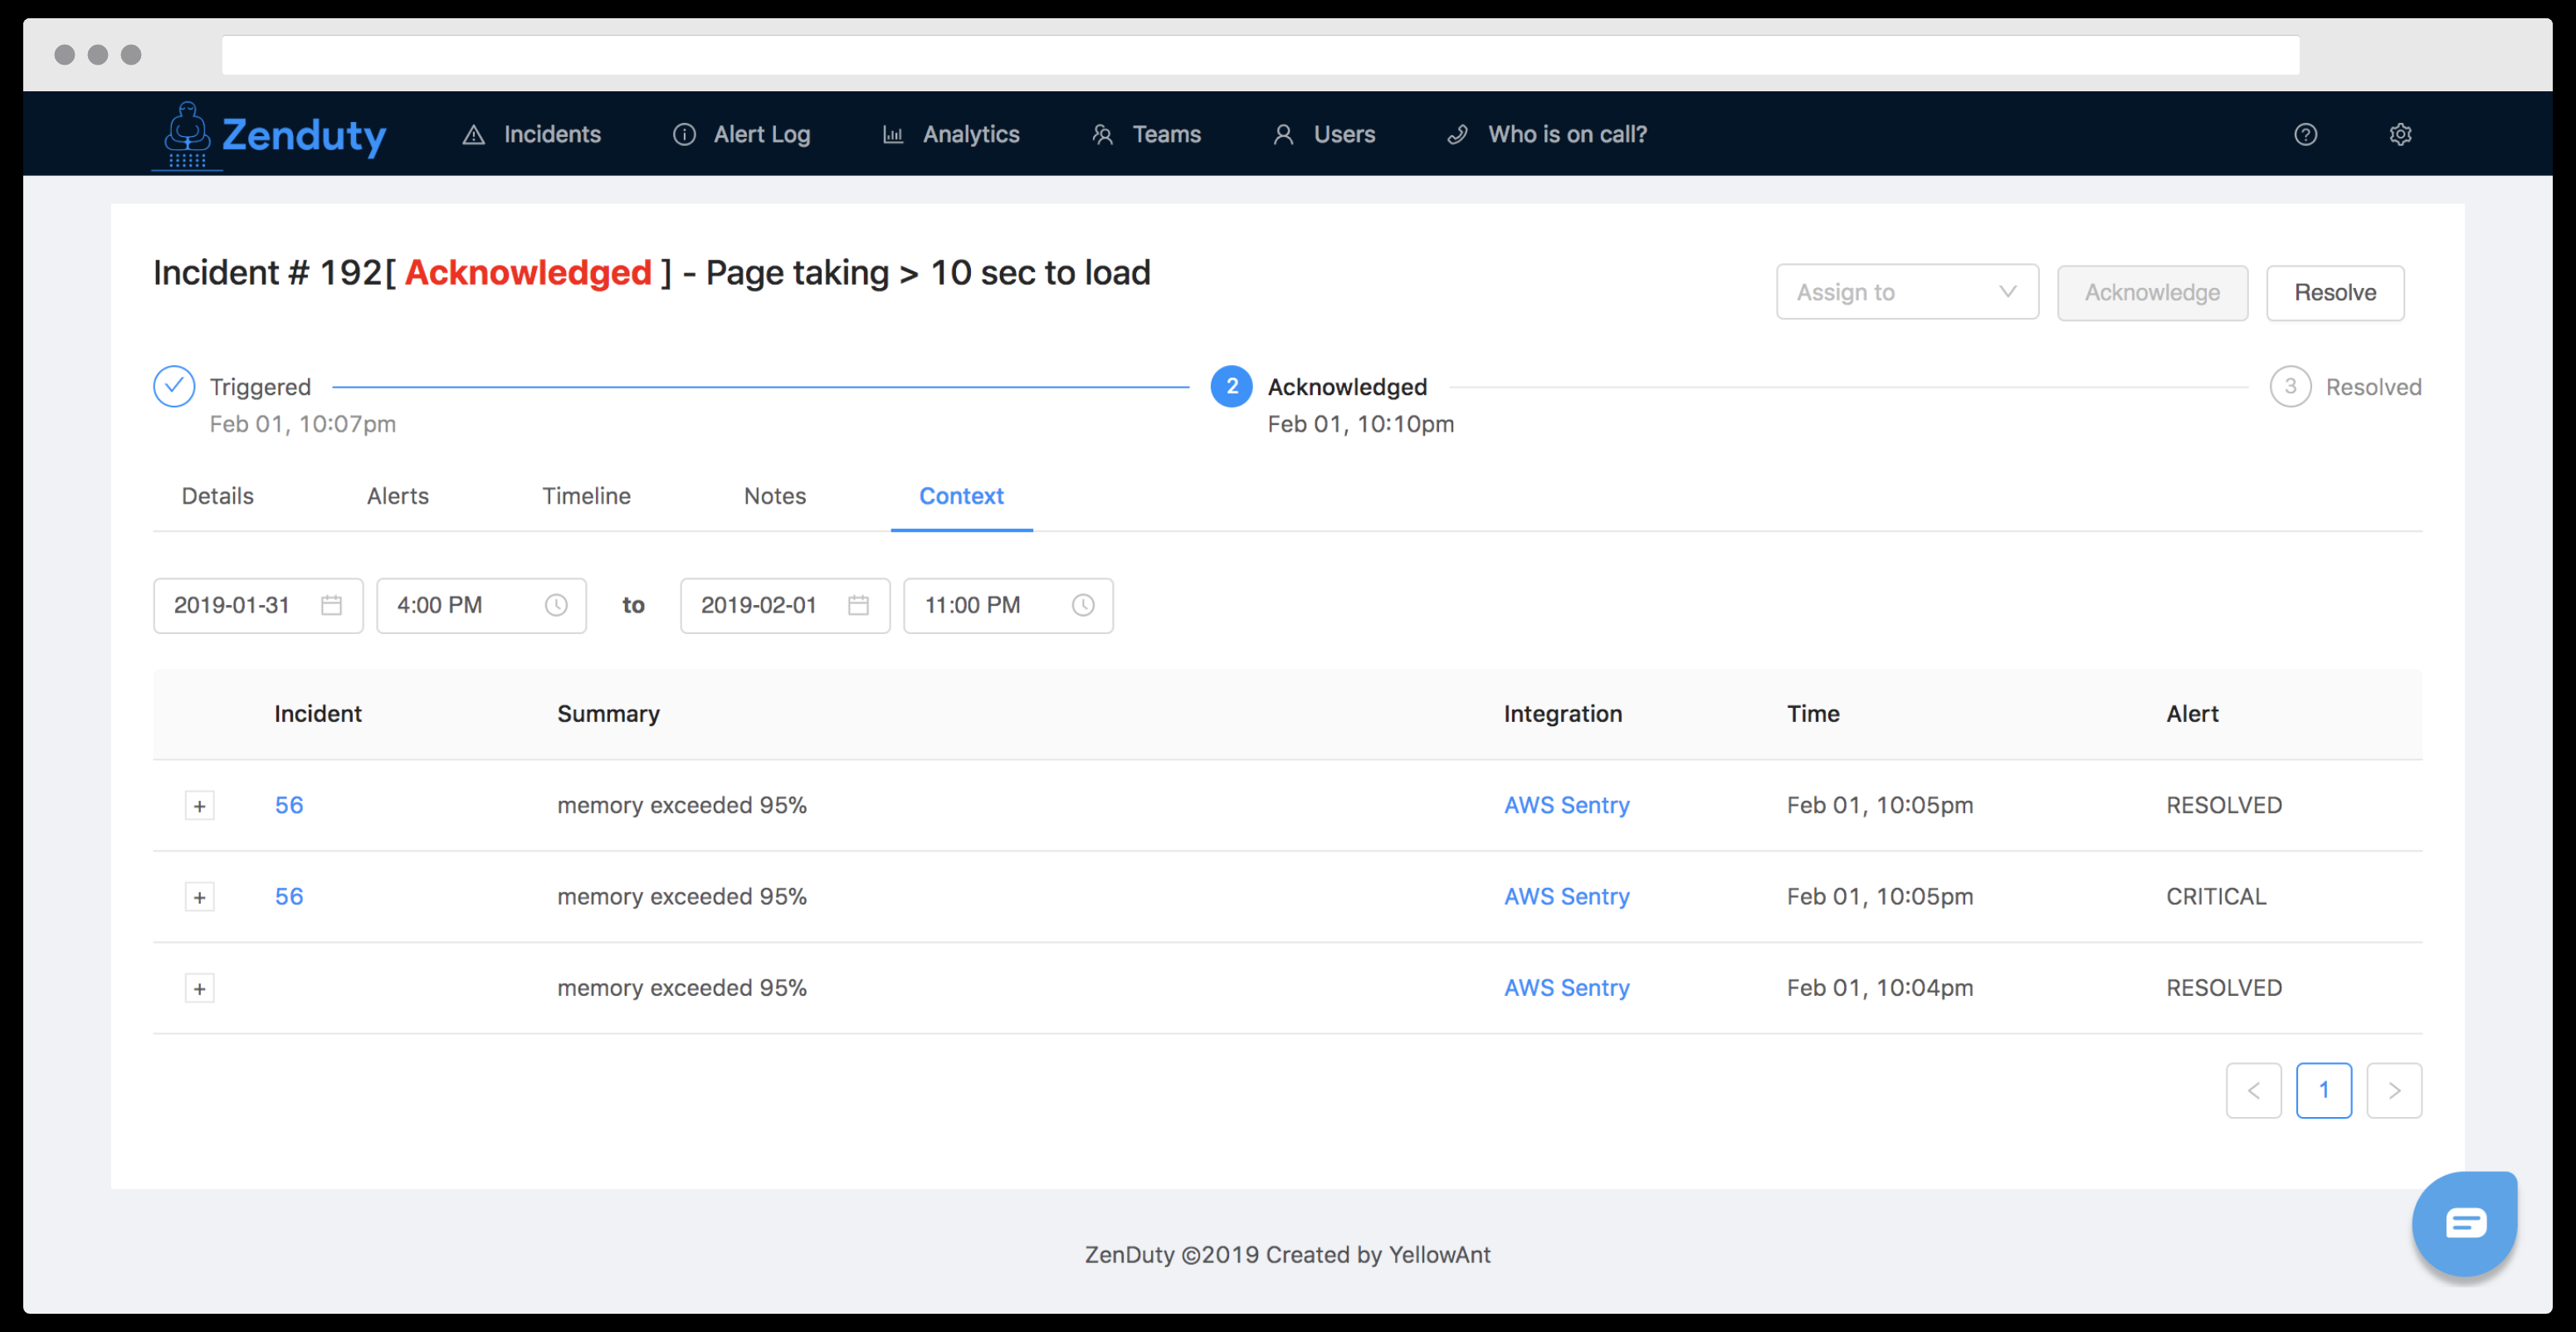Click the Alert column header
The height and width of the screenshot is (1332, 2576).
(2191, 714)
